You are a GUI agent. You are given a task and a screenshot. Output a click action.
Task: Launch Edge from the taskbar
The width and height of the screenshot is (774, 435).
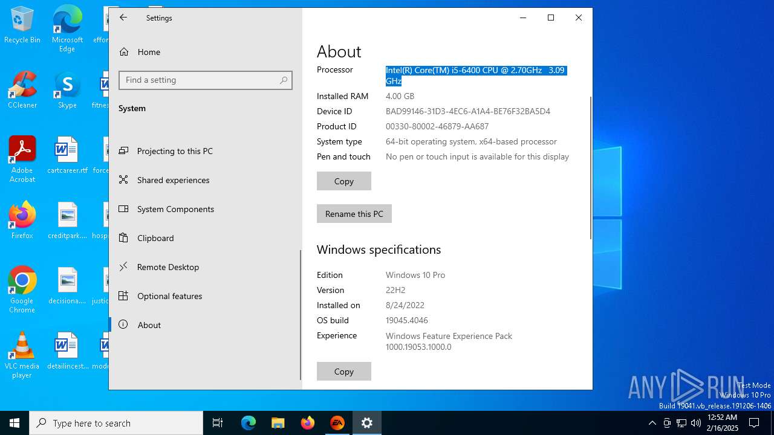point(249,423)
